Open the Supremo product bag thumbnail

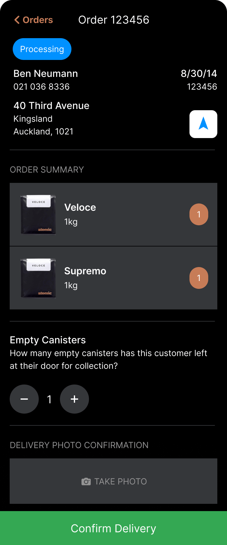point(38,278)
